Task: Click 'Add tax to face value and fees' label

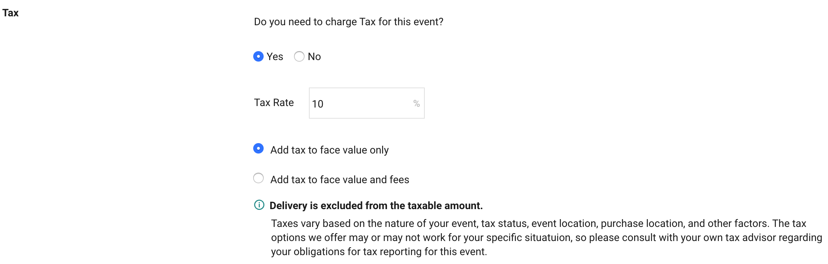Action: [340, 179]
